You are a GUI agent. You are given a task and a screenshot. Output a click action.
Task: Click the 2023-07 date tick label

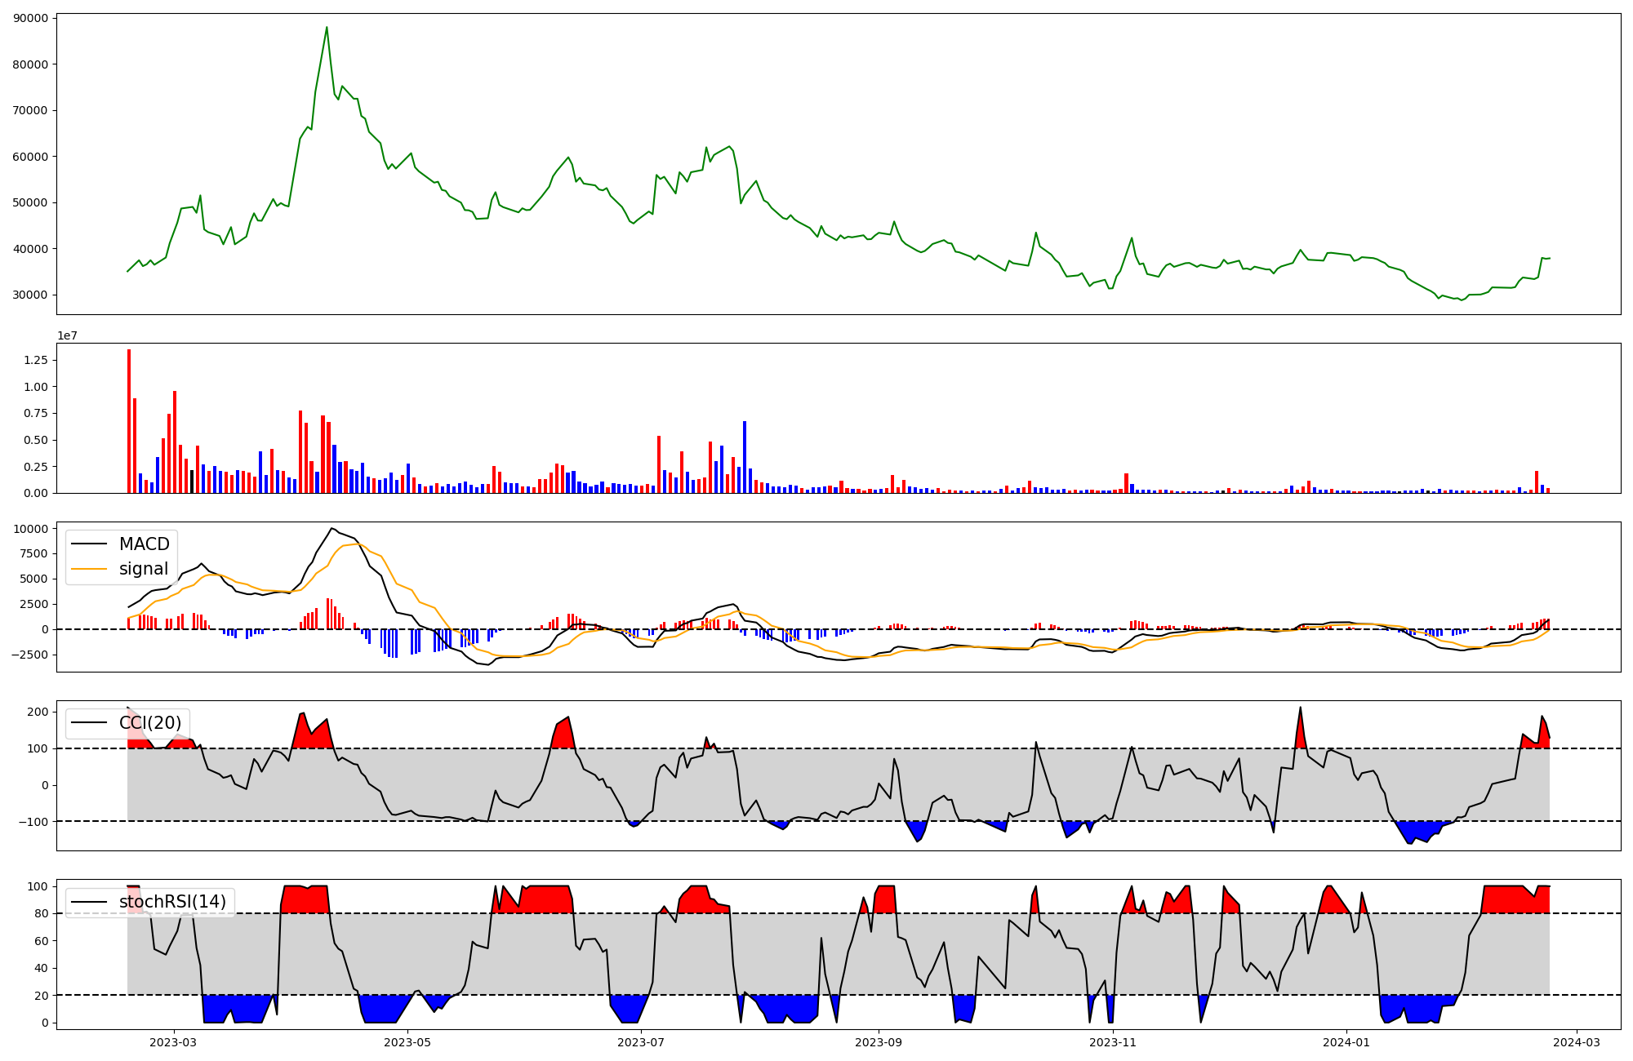pos(641,1042)
